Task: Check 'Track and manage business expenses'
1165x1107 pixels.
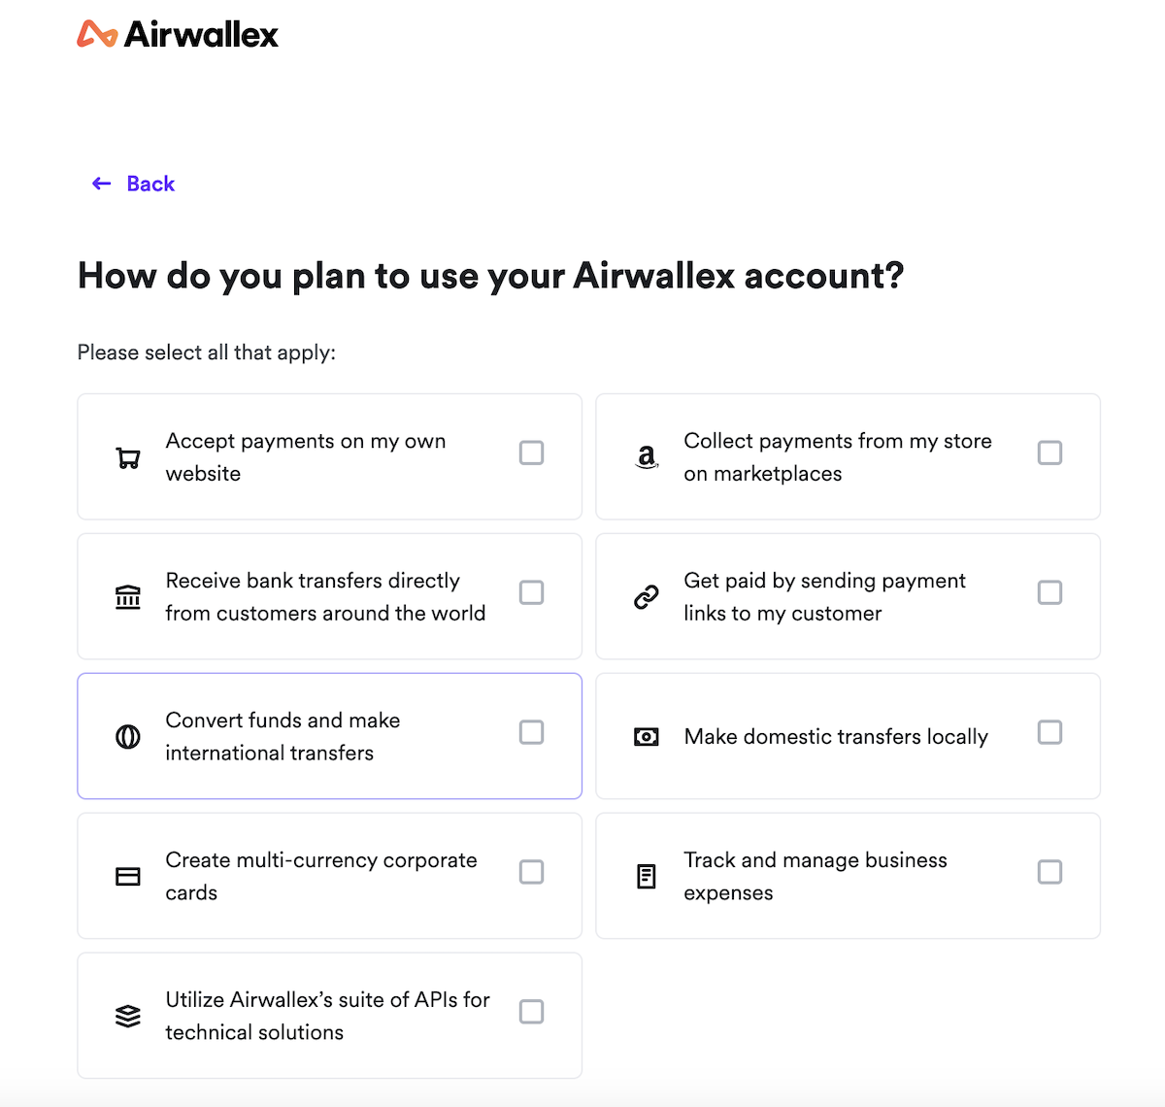Action: point(1049,872)
